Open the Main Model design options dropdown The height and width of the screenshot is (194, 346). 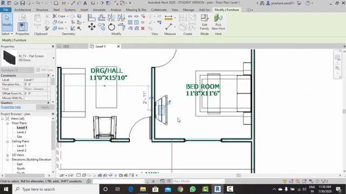click(x=198, y=181)
